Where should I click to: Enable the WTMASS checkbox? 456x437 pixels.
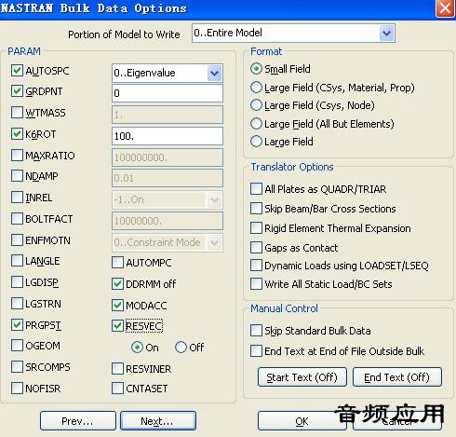pyautogui.click(x=17, y=113)
